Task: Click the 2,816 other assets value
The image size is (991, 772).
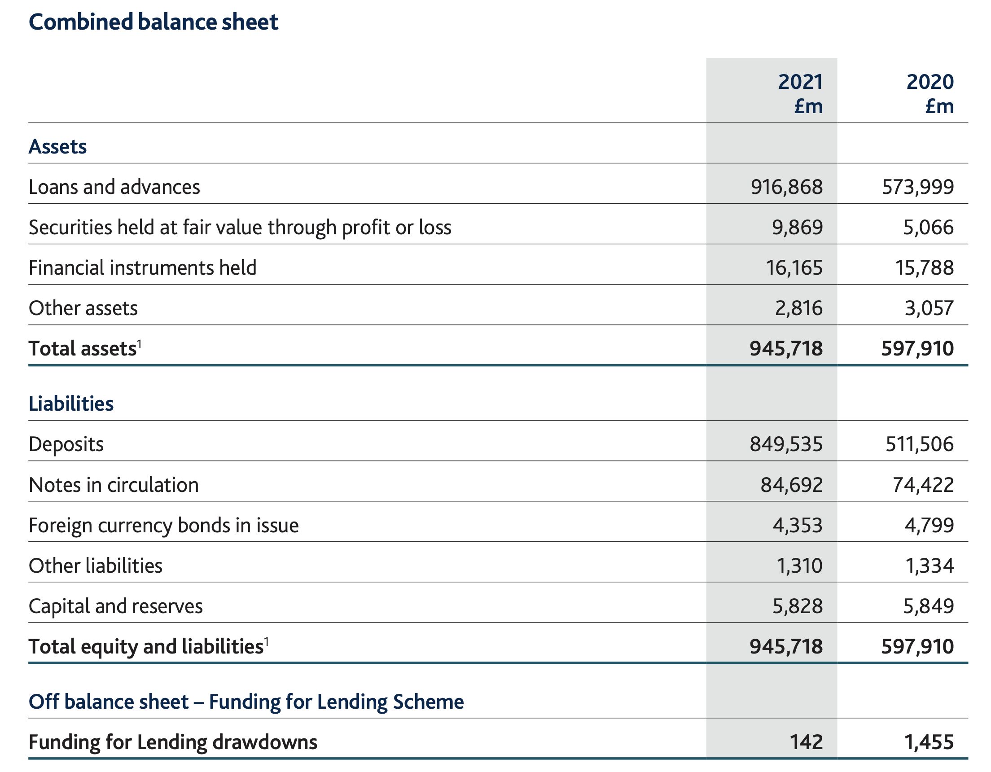Action: pyautogui.click(x=798, y=308)
